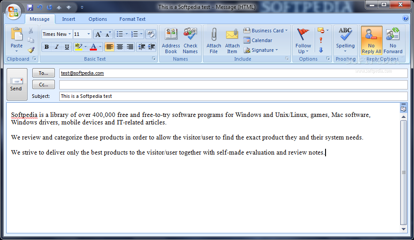414x240 pixels.
Task: Apply red font color
Action: (93, 47)
